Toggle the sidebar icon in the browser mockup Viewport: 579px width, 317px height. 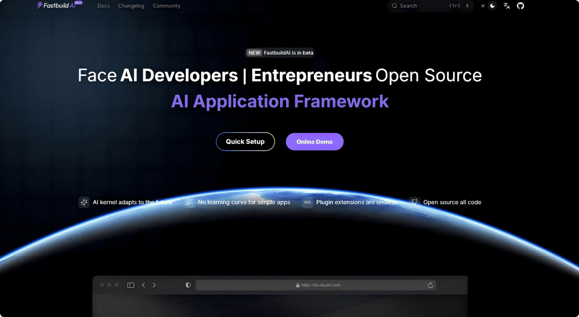(x=130, y=285)
